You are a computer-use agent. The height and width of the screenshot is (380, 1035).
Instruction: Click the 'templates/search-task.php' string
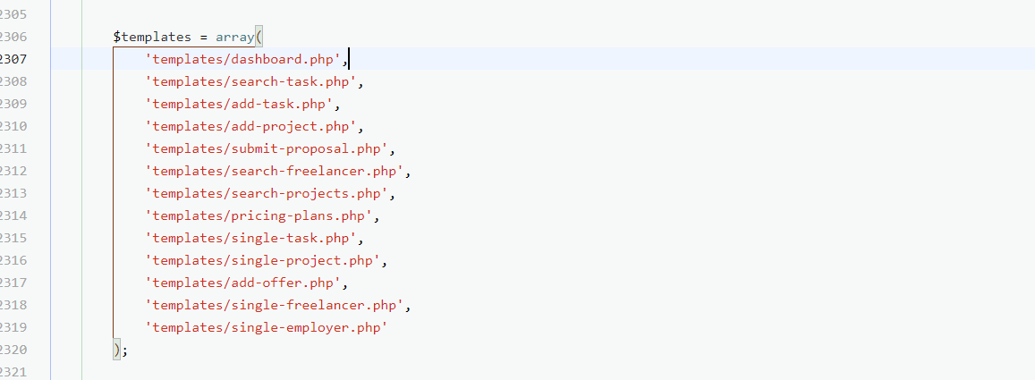click(x=251, y=82)
